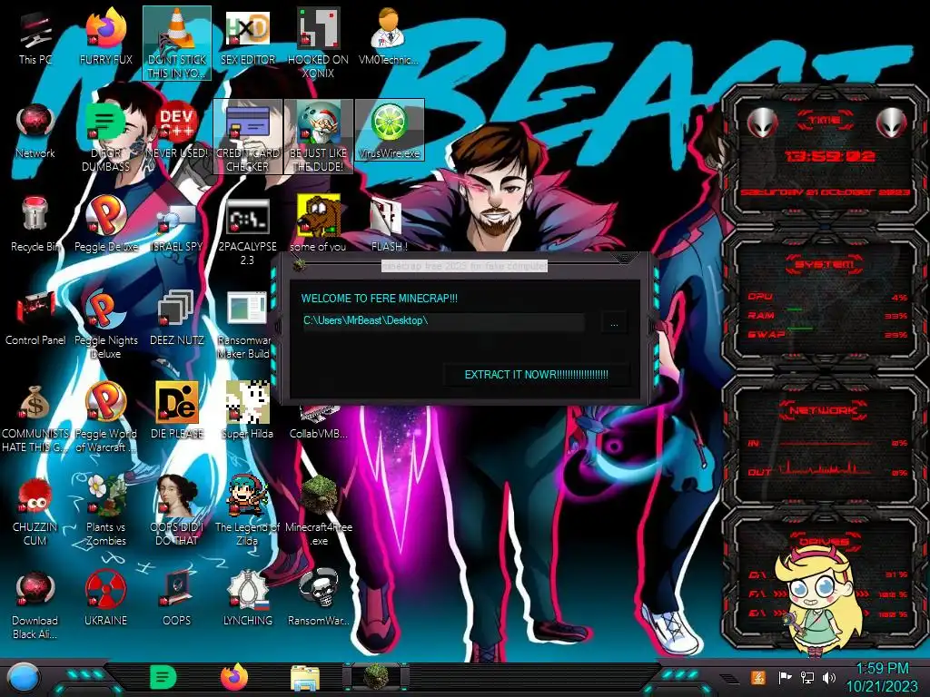Open Firefox from the taskbar
The height and width of the screenshot is (697, 930).
(233, 677)
